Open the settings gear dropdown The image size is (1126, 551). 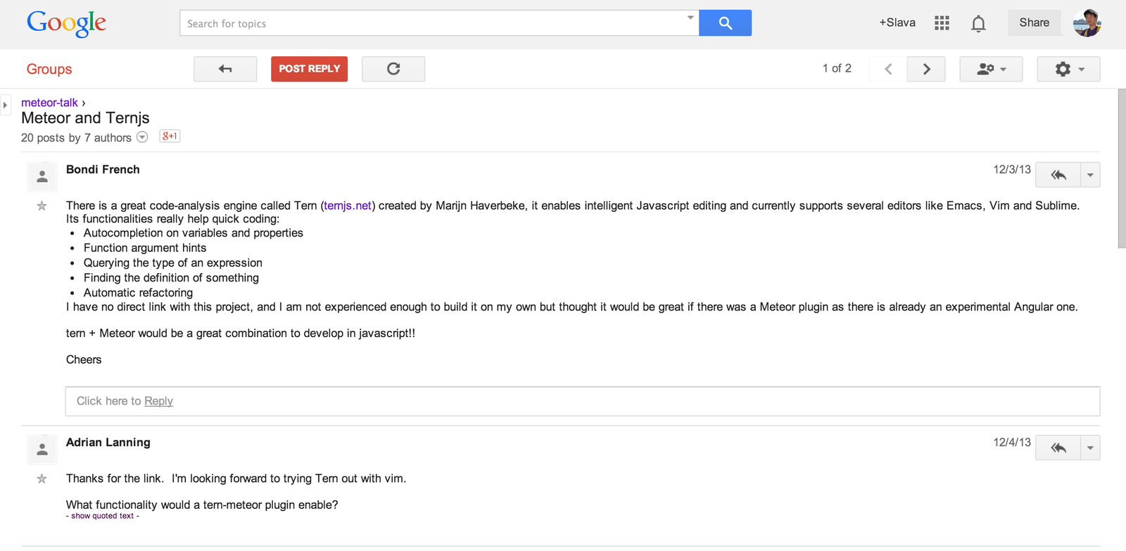(x=1068, y=69)
